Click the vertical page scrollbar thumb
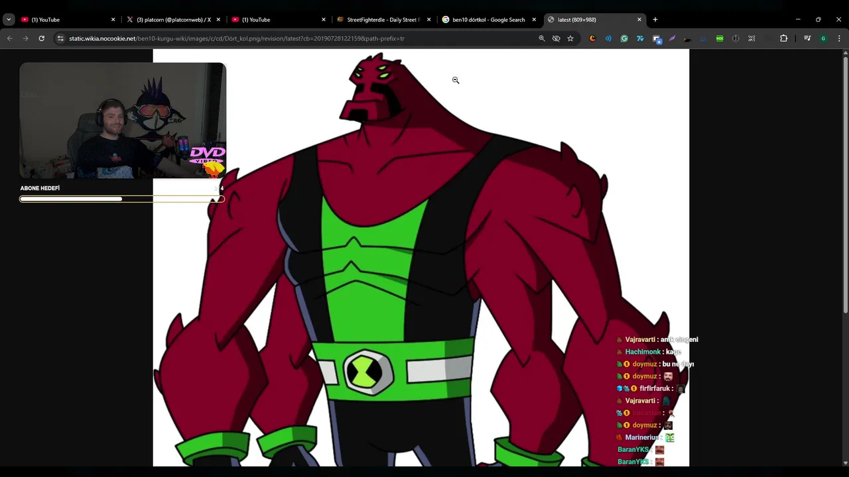The height and width of the screenshot is (477, 849). (x=845, y=184)
